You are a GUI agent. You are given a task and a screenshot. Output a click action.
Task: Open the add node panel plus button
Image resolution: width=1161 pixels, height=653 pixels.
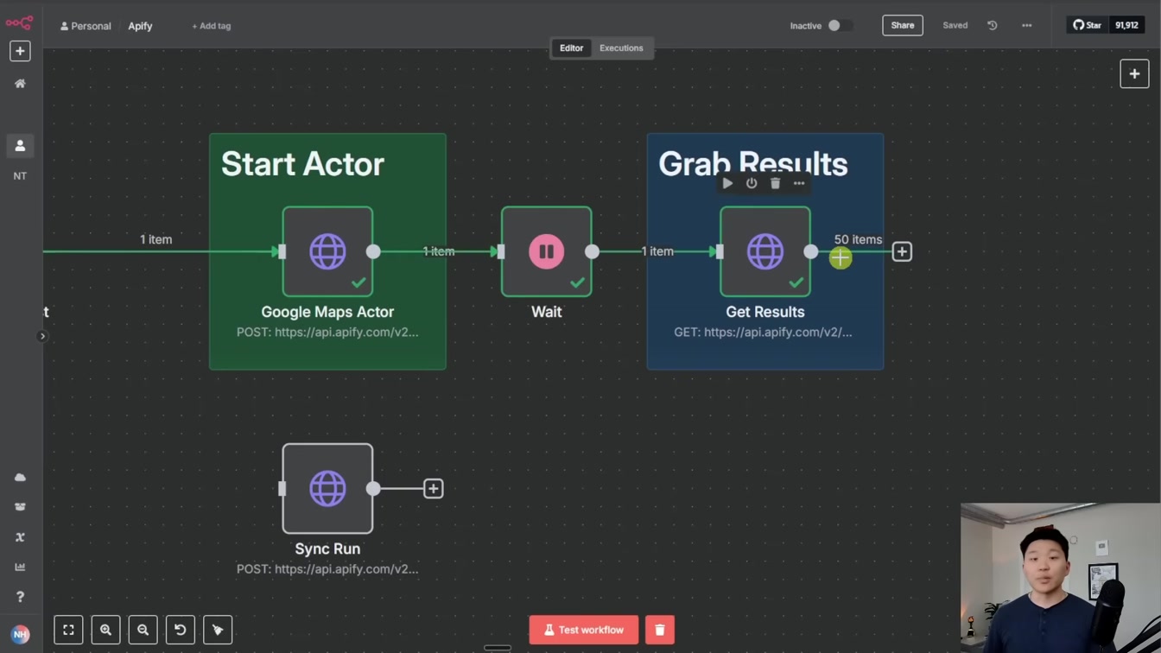pyautogui.click(x=1134, y=74)
